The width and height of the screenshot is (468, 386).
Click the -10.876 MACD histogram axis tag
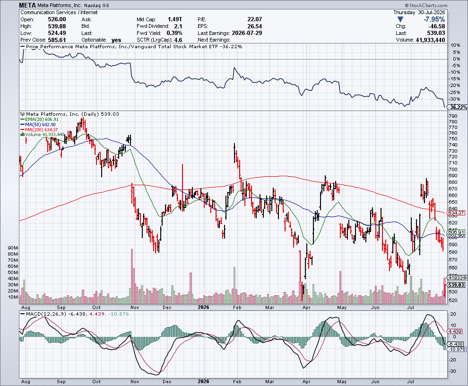point(457,349)
